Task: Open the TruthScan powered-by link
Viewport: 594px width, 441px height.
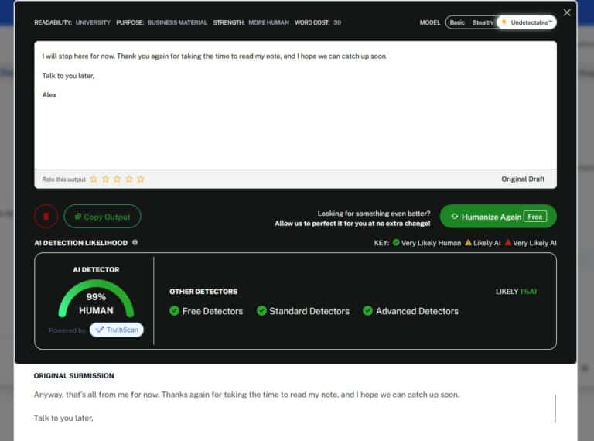Action: click(x=116, y=330)
